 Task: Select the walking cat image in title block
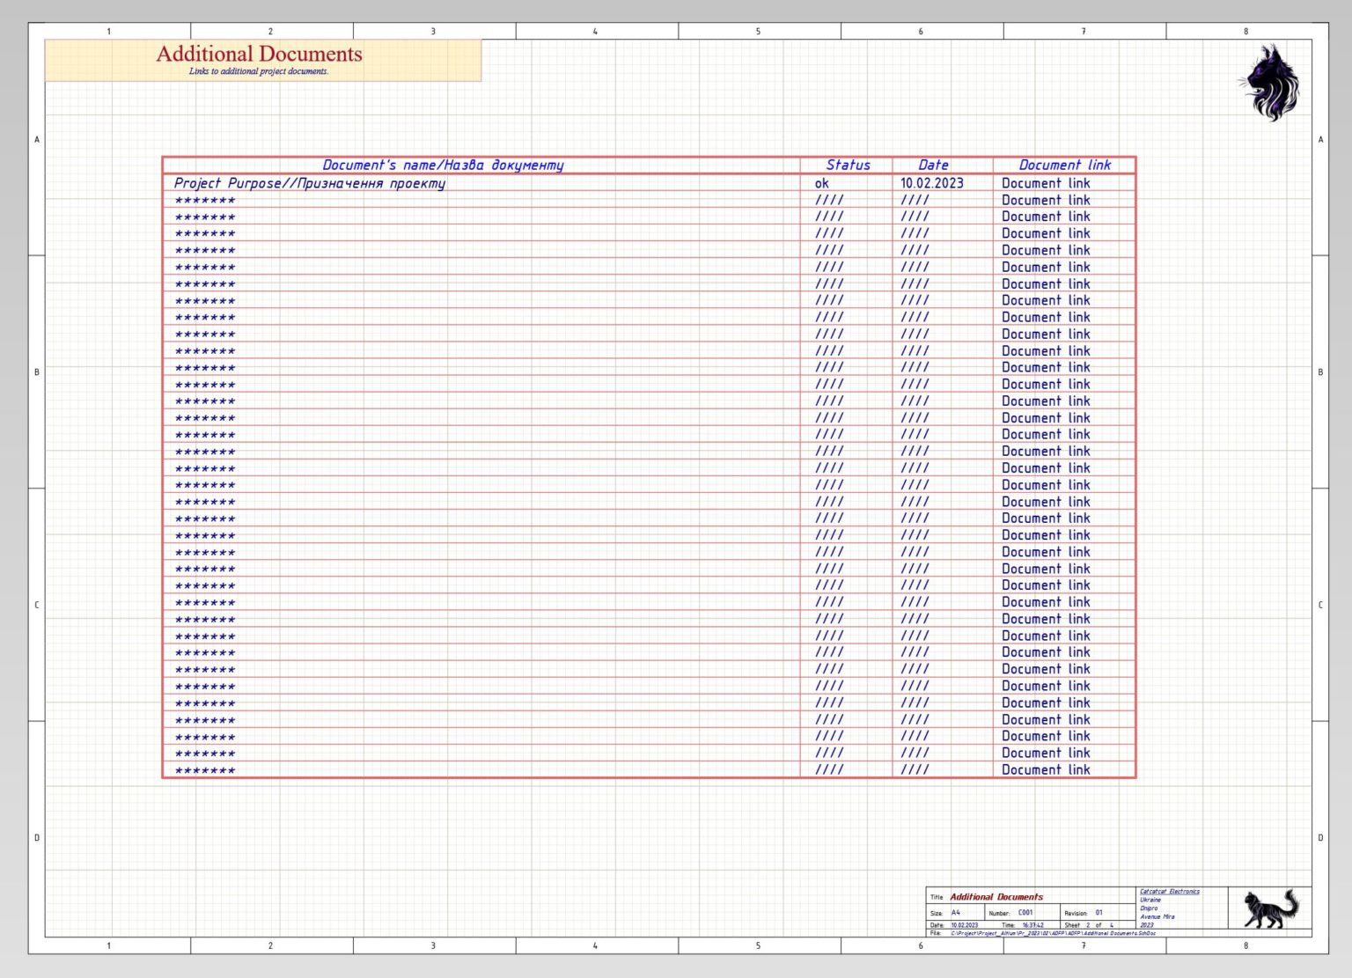click(x=1270, y=908)
